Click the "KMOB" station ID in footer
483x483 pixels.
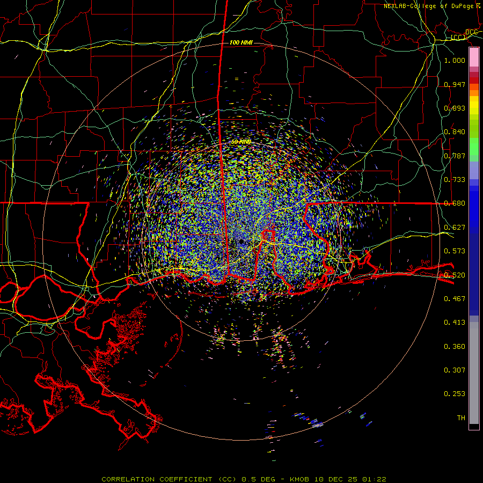299,479
